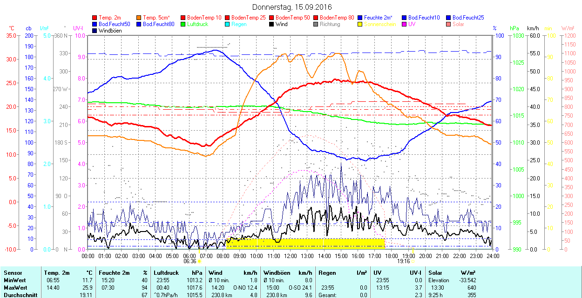Click UV maximum value 3.7
This screenshot has width=582, height=298.
point(419,288)
